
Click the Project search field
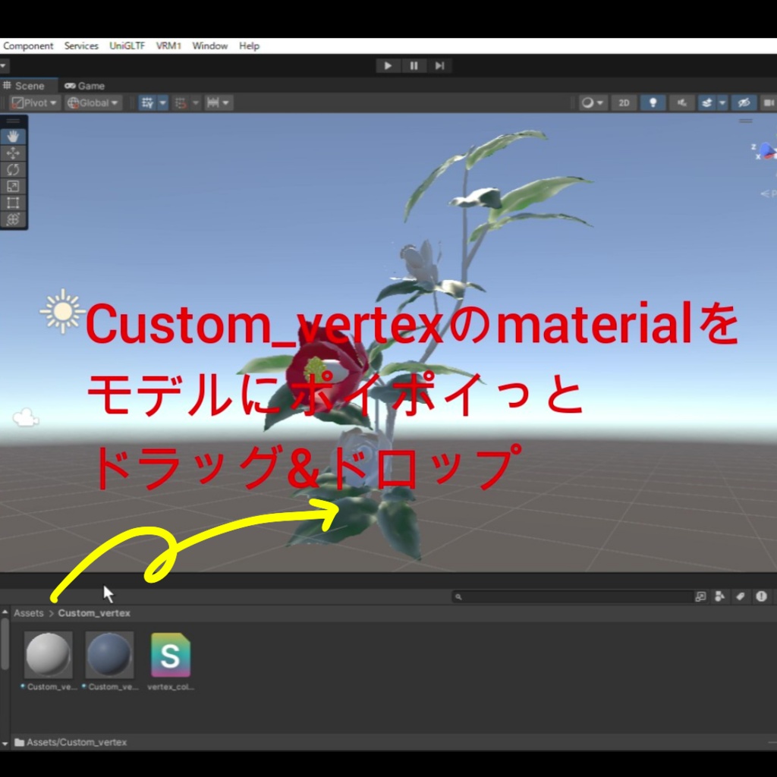(572, 596)
